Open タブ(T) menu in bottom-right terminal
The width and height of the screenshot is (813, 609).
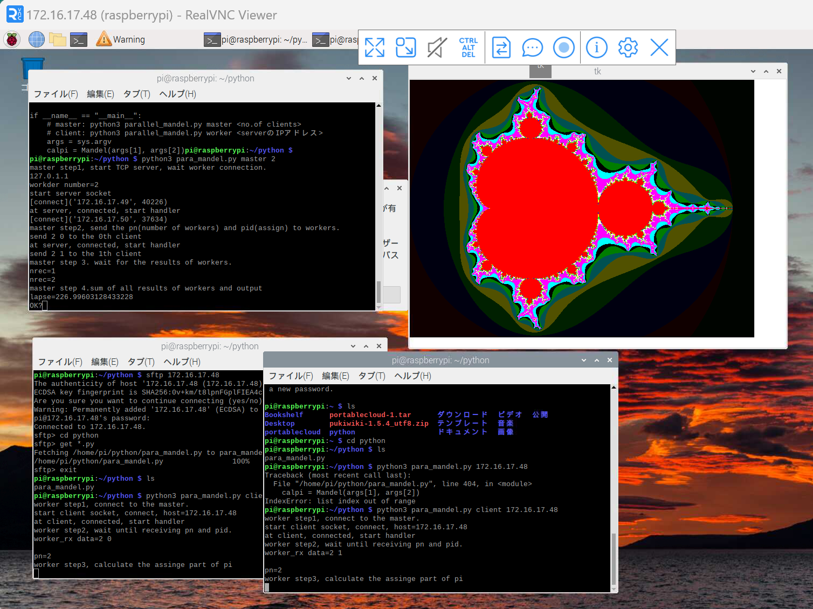(x=371, y=376)
